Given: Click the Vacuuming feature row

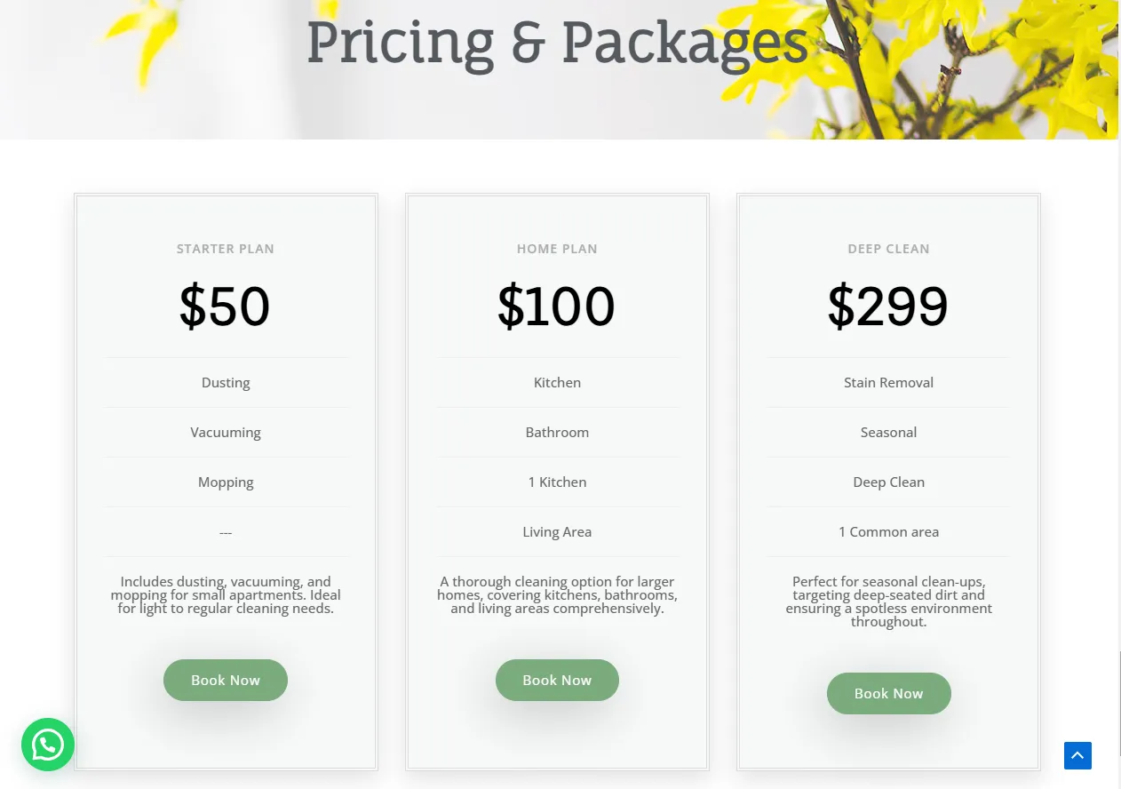Looking at the screenshot, I should coord(226,433).
